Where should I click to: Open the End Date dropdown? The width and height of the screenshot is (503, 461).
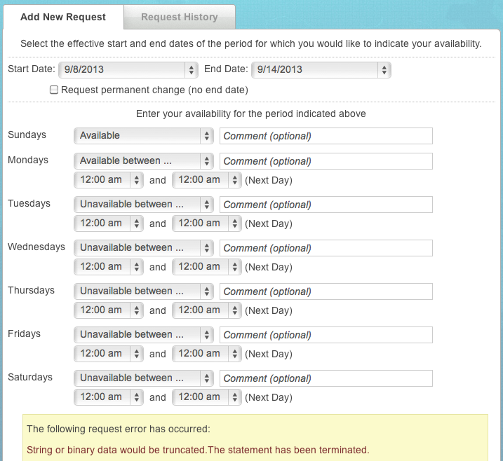coord(321,70)
